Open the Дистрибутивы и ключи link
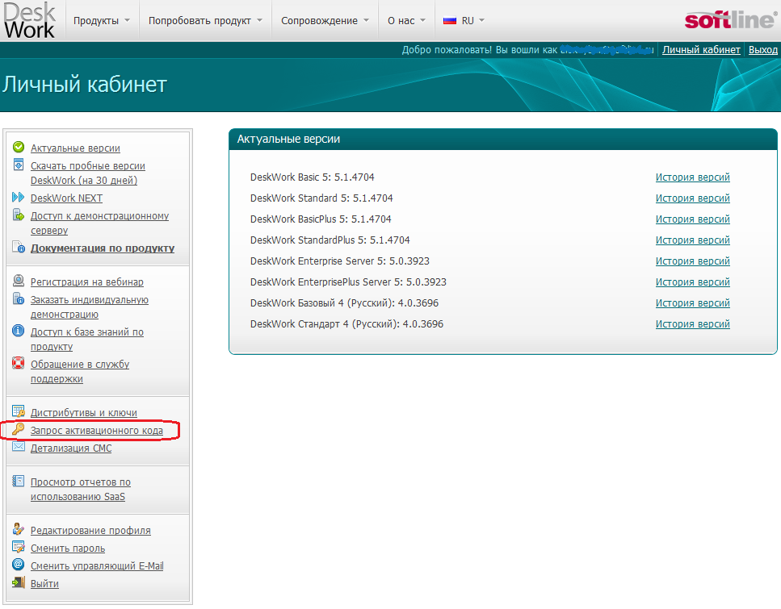The height and width of the screenshot is (609, 781). click(84, 412)
